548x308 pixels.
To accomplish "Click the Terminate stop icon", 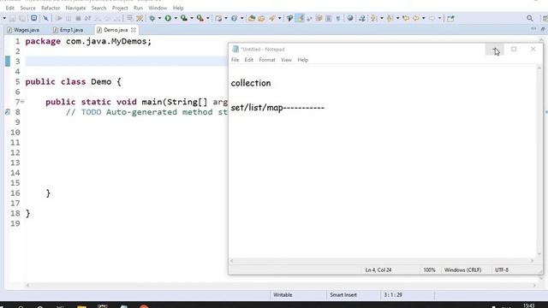I will click(x=78, y=18).
